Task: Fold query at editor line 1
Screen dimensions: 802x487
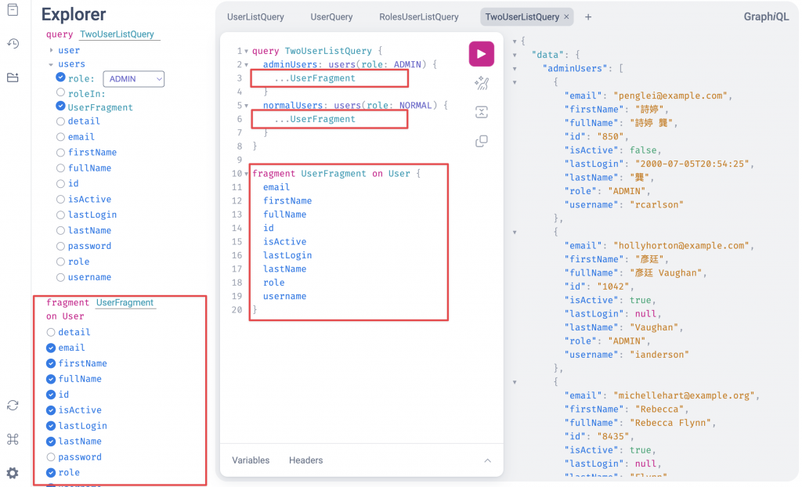Action: [247, 51]
